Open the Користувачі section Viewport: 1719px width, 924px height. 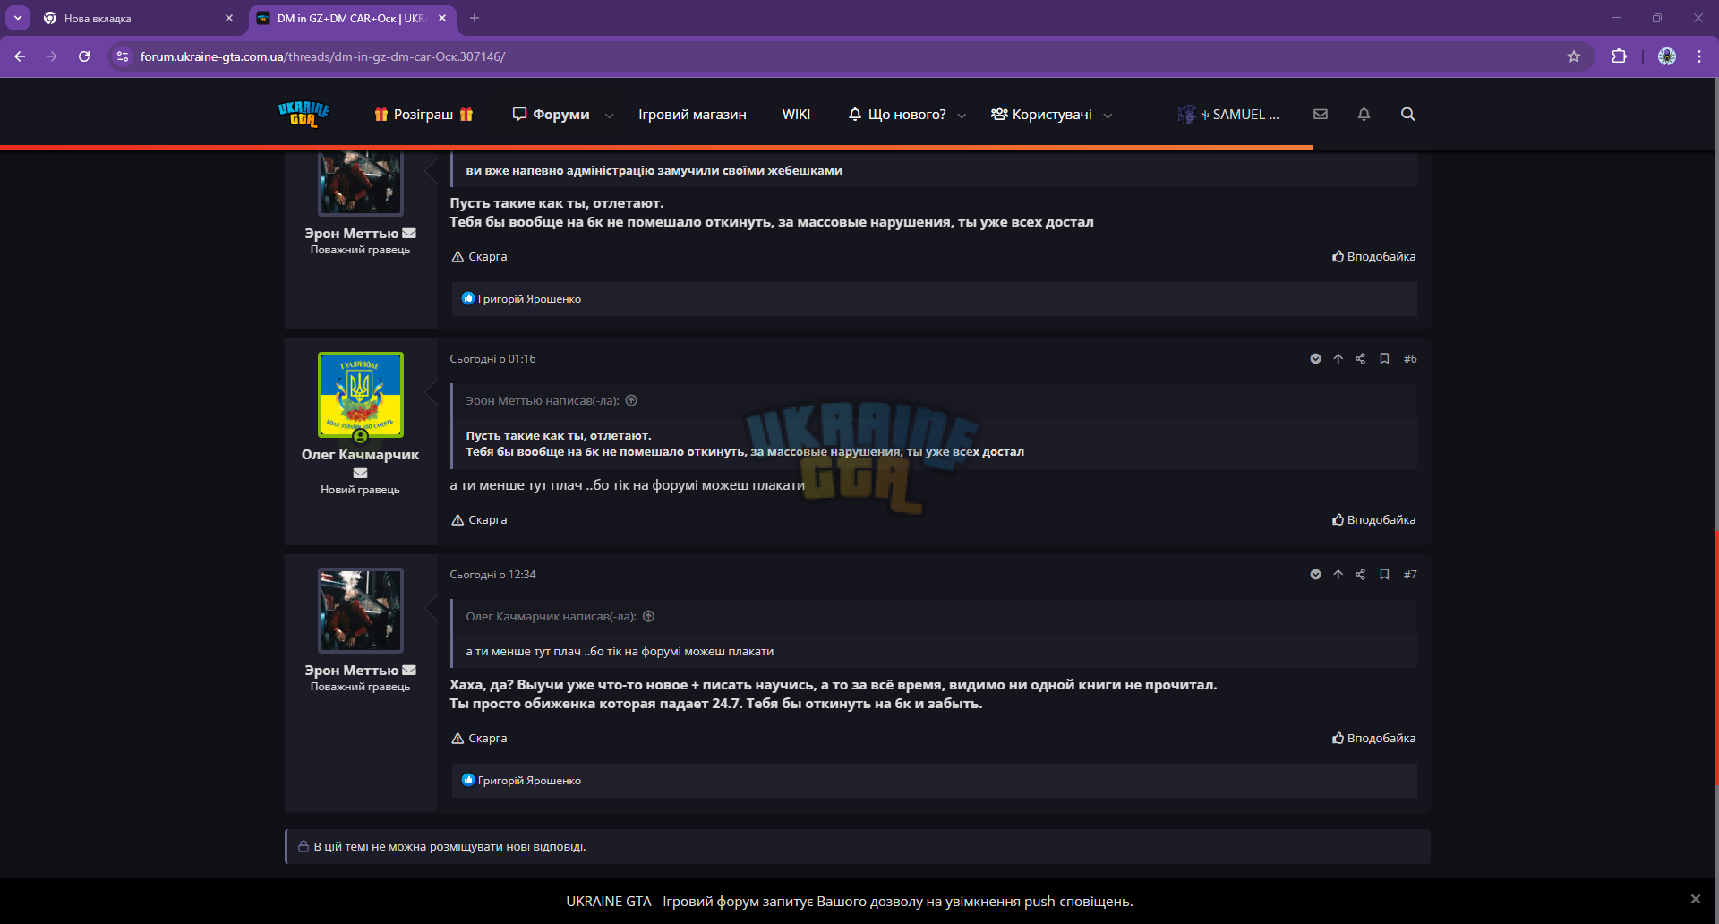coord(1041,115)
